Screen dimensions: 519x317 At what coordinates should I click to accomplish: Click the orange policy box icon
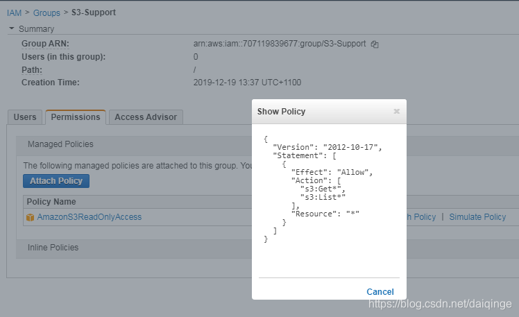(30, 217)
